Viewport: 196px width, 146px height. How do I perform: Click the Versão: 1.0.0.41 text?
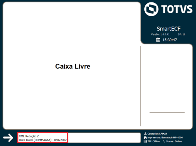click(x=160, y=35)
